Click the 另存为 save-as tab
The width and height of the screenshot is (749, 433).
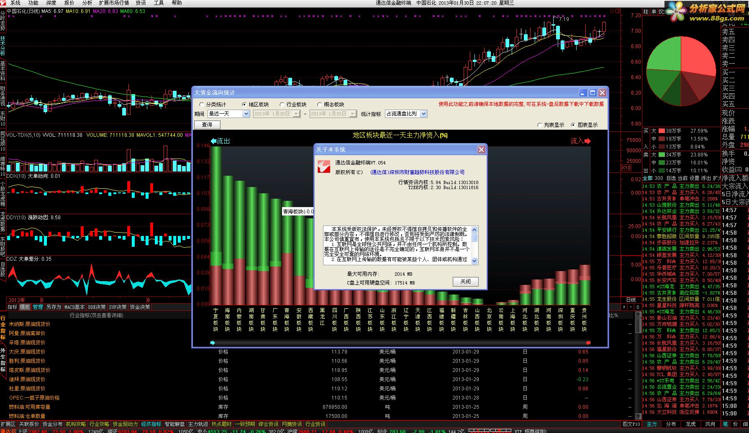(54, 307)
